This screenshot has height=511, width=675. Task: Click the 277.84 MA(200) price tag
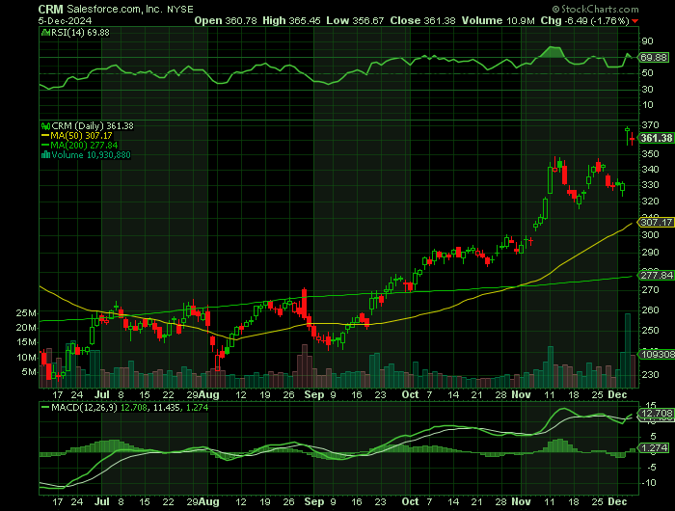click(x=656, y=276)
